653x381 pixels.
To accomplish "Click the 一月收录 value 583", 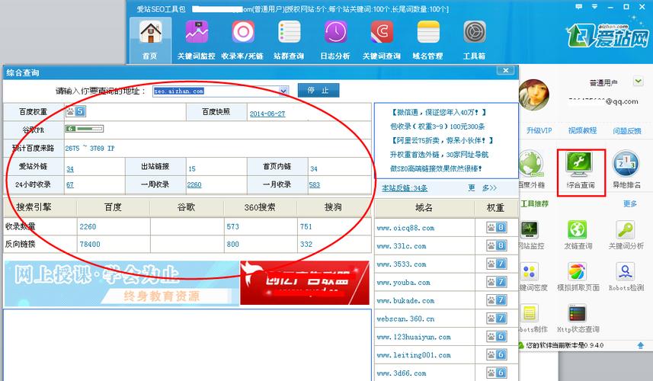I will (x=315, y=185).
